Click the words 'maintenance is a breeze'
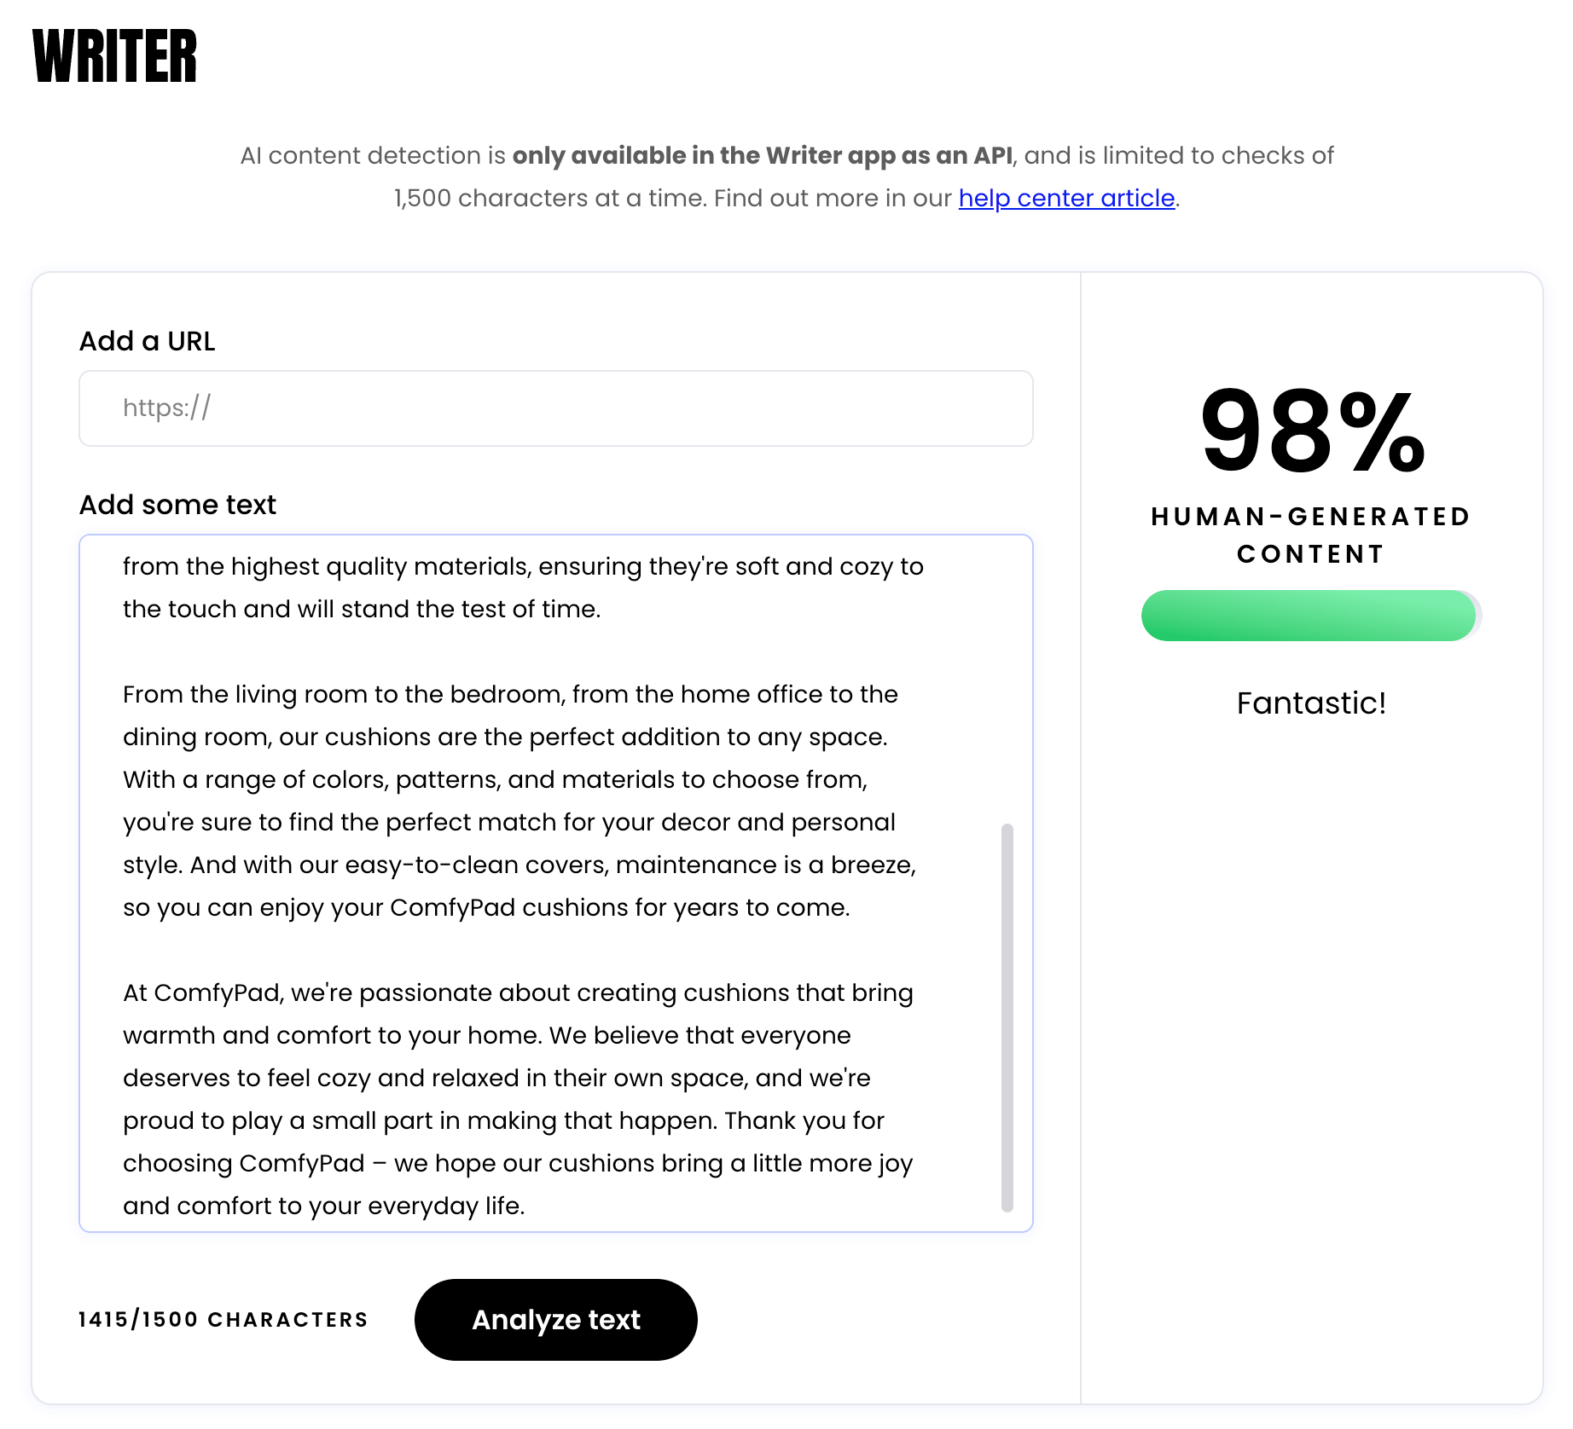 (764, 865)
